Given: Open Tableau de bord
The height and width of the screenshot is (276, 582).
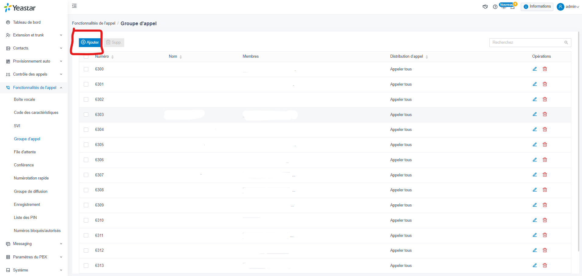Looking at the screenshot, I should (x=27, y=22).
